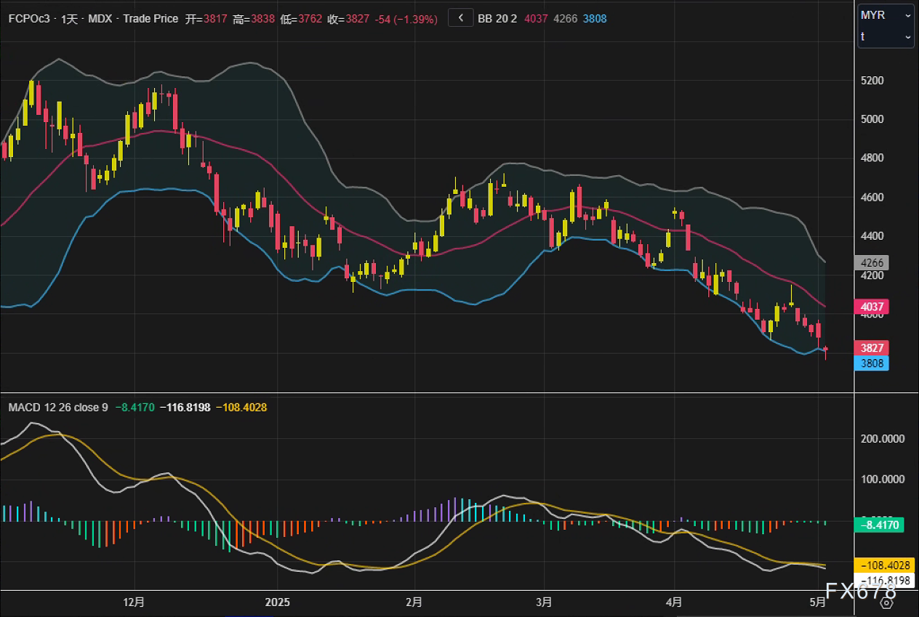
Task: Open chart settings hexagon gear icon
Action: (886, 602)
